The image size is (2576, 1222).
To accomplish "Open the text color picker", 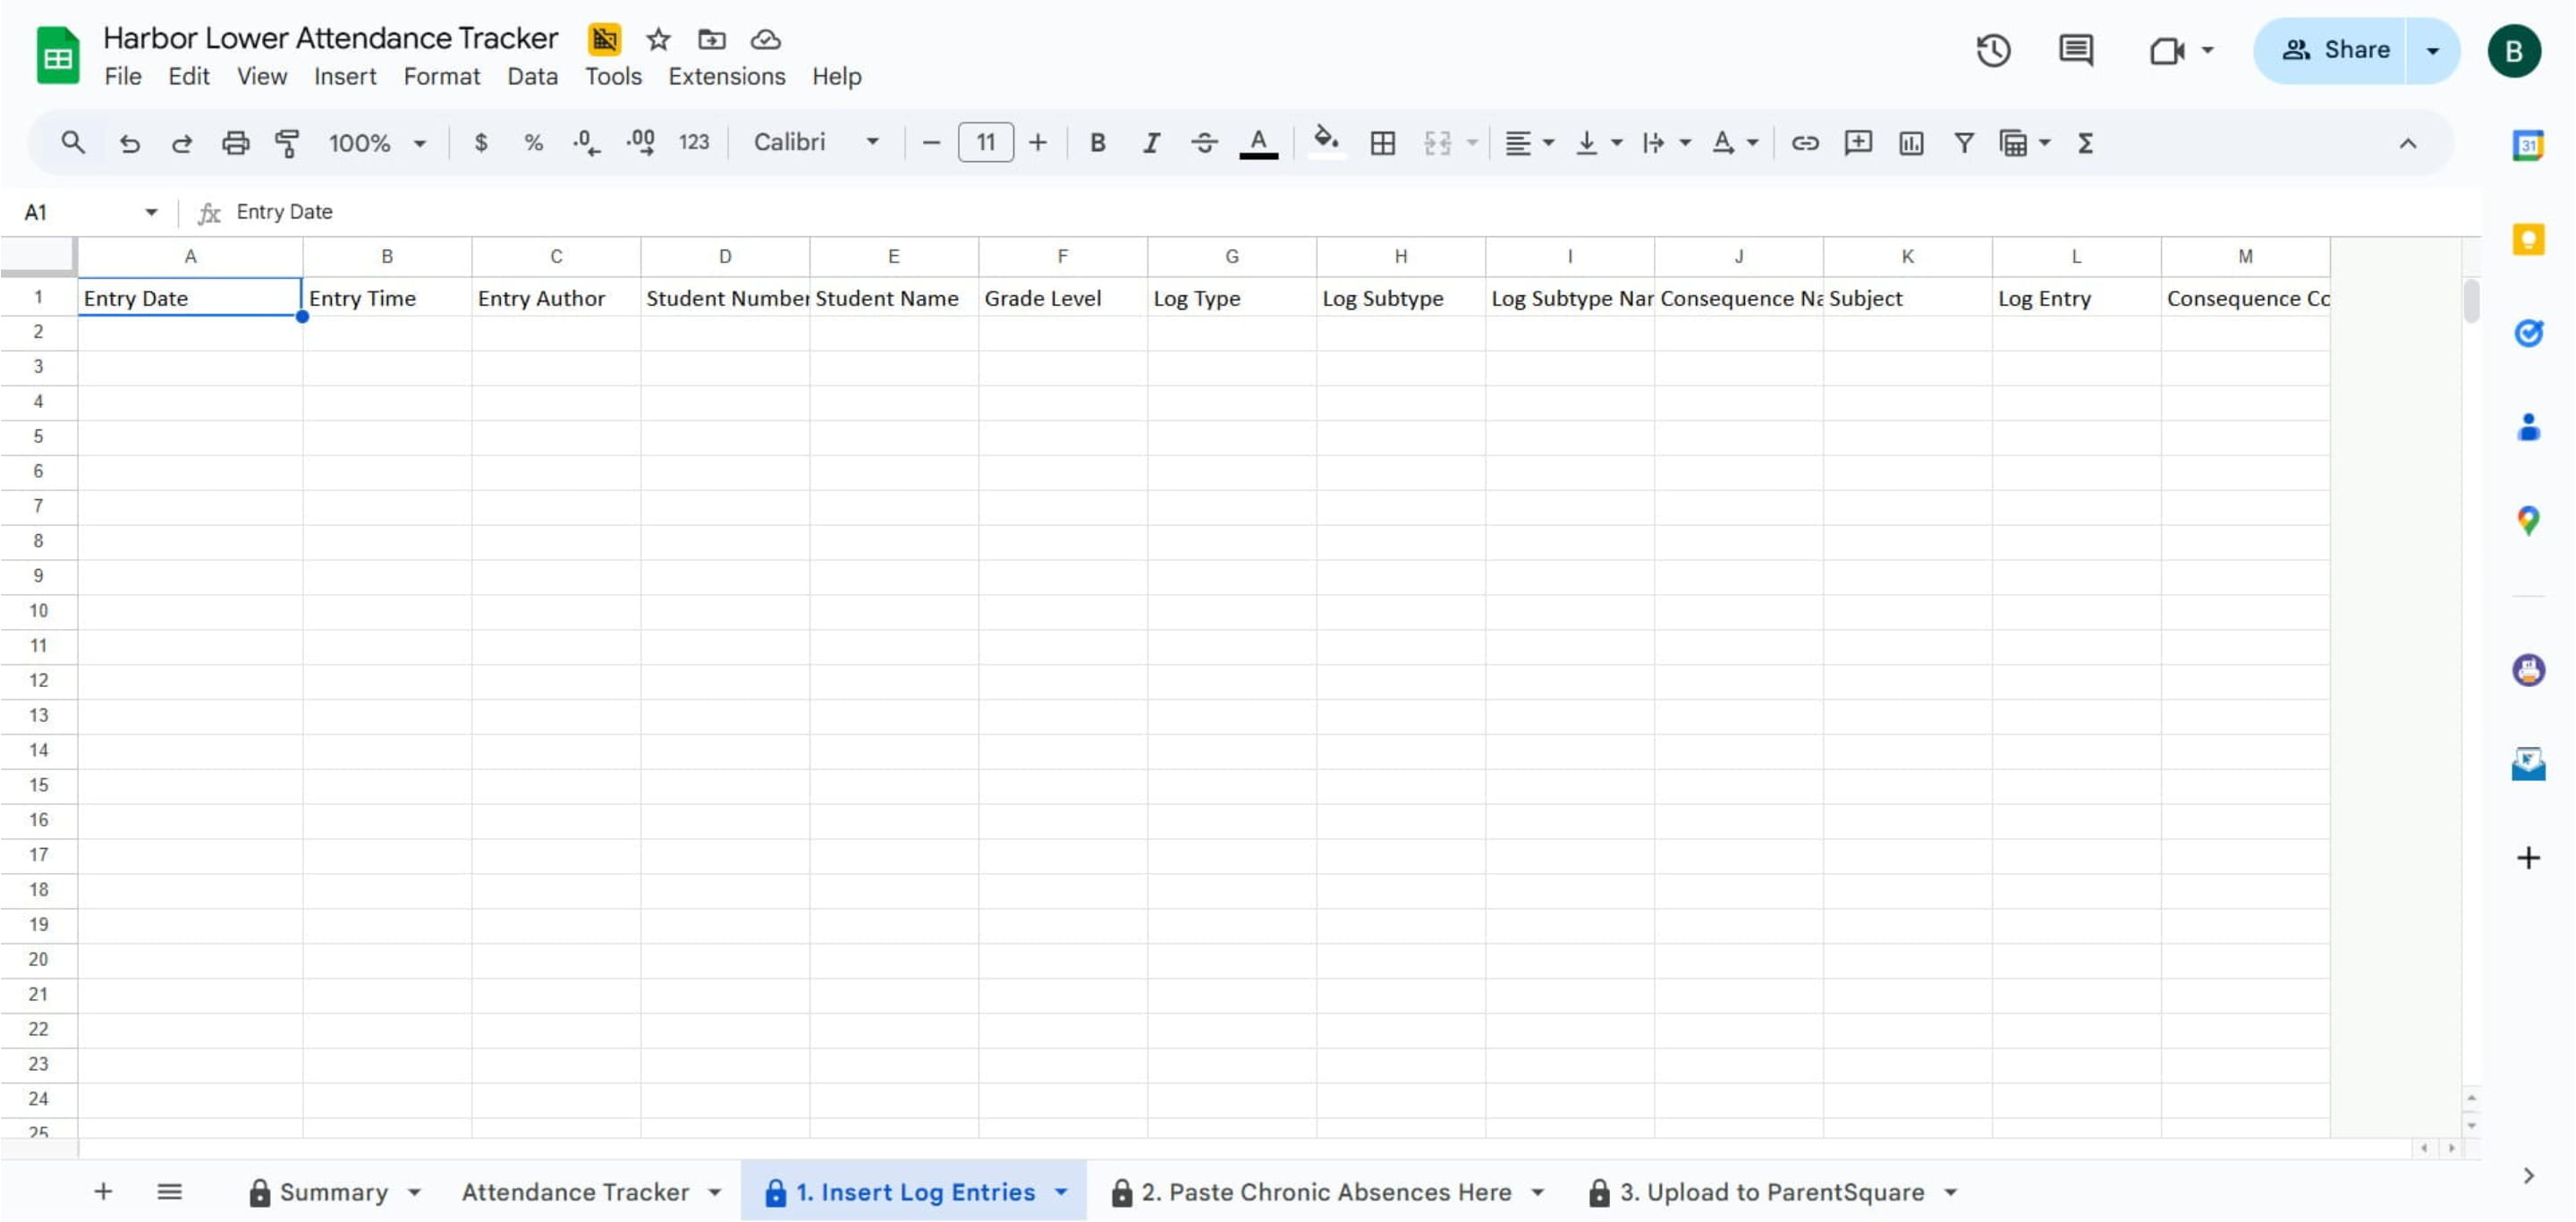I will click(1258, 143).
